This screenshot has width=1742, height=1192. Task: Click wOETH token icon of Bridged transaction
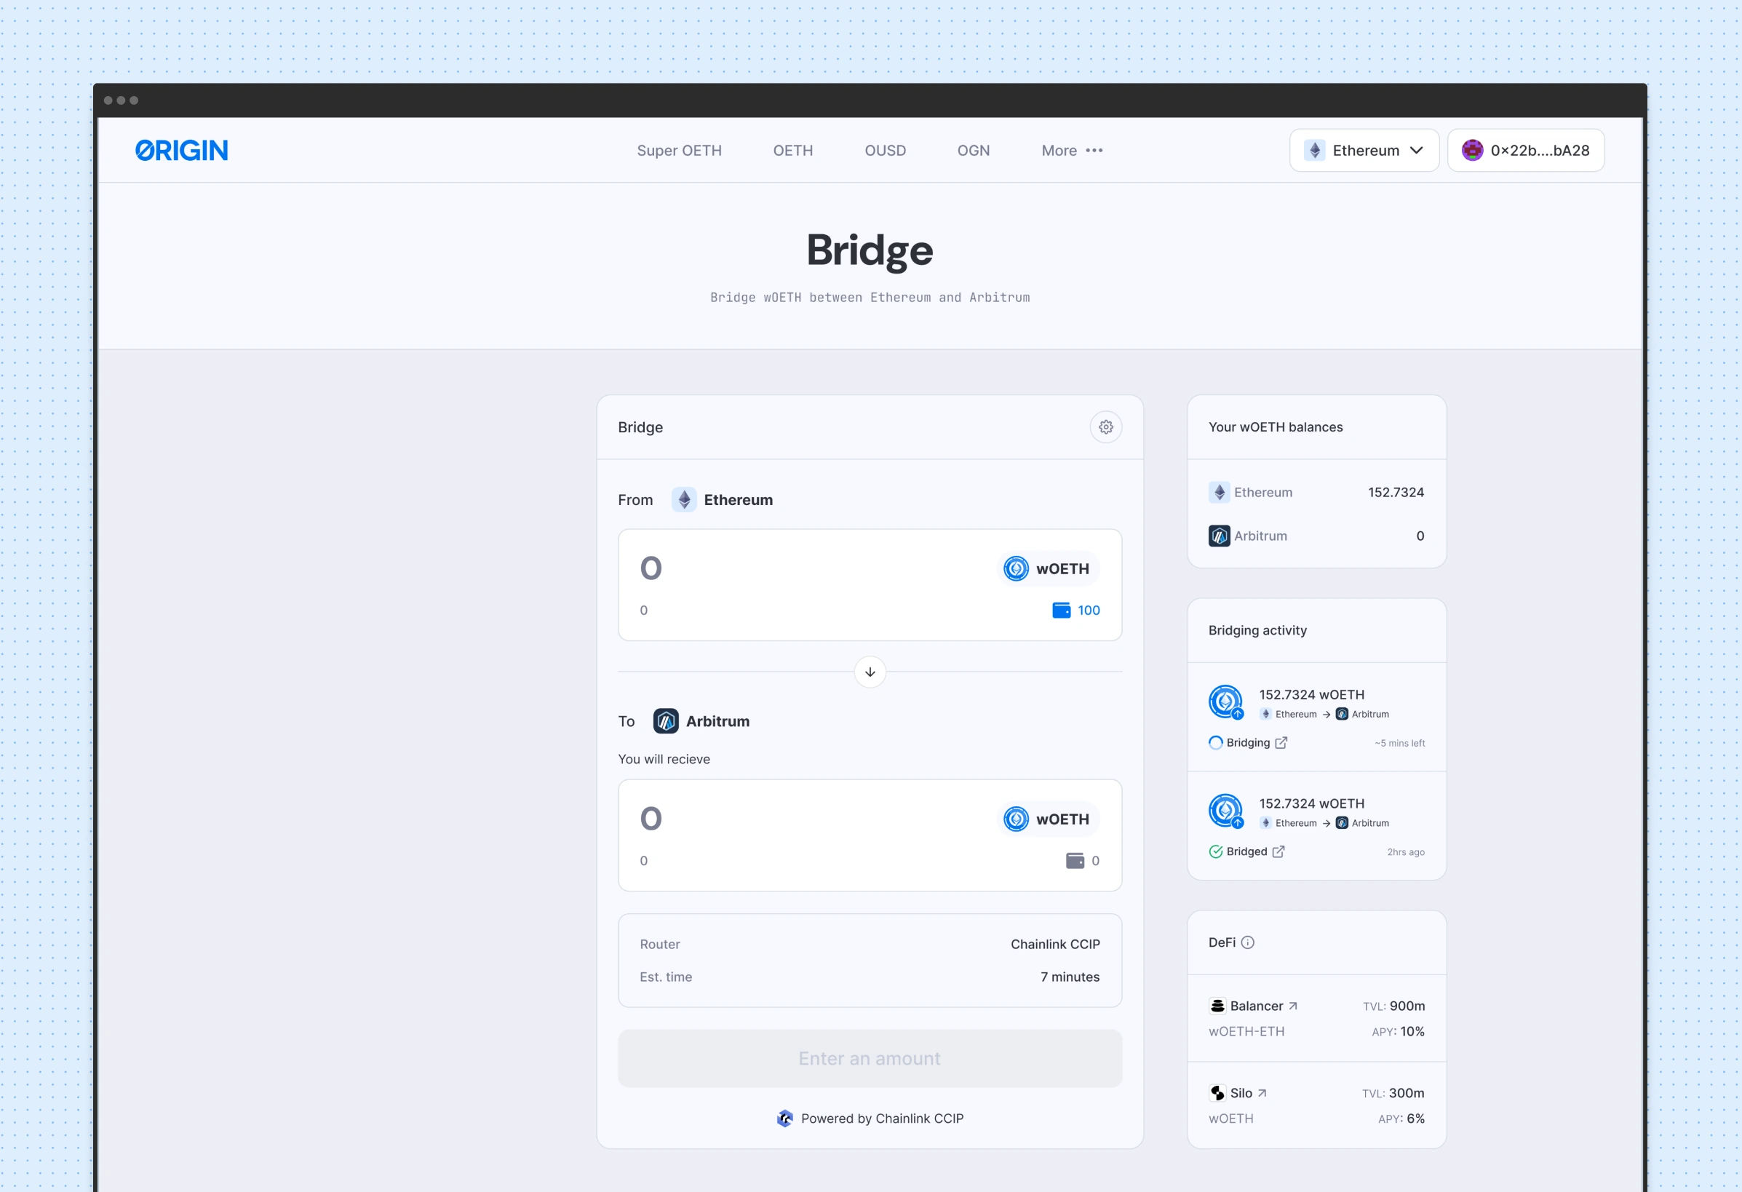1226,811
